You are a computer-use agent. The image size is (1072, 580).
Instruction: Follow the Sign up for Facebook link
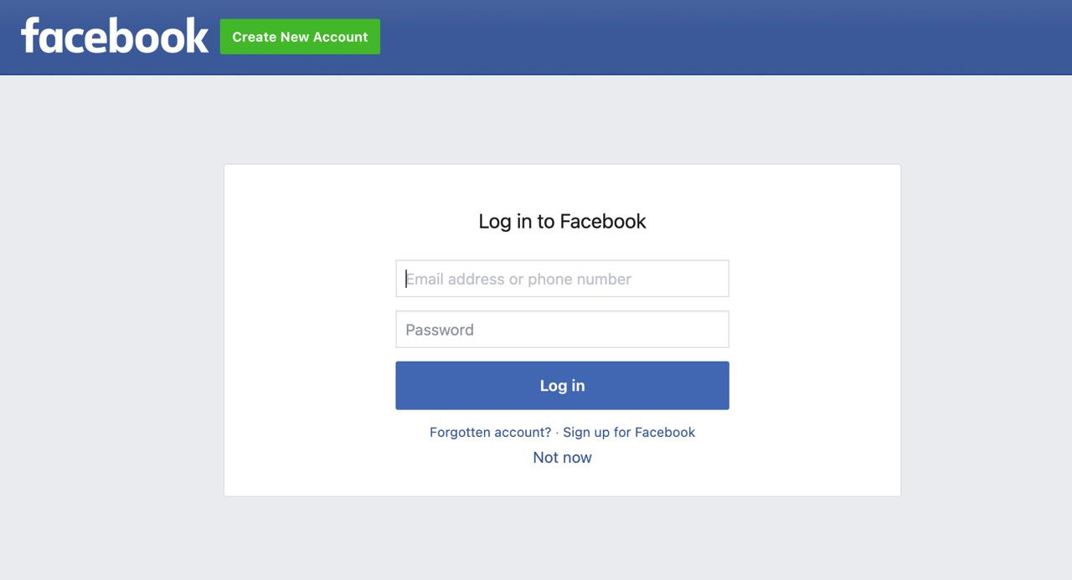tap(629, 433)
